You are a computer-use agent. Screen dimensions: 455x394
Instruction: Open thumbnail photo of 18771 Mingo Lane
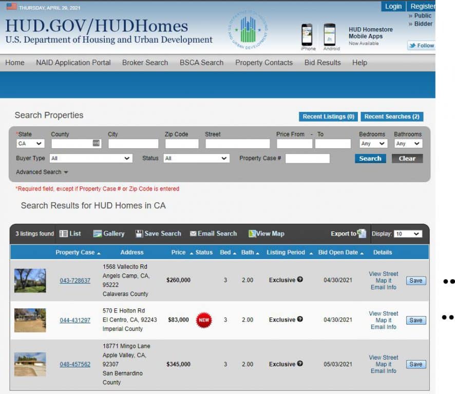pos(30,364)
